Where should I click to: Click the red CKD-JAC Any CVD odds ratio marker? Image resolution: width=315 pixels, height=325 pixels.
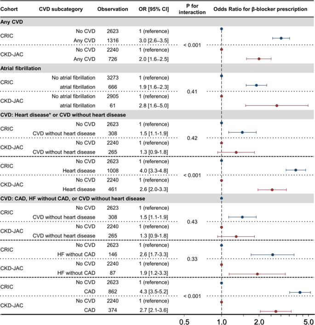[259, 58]
